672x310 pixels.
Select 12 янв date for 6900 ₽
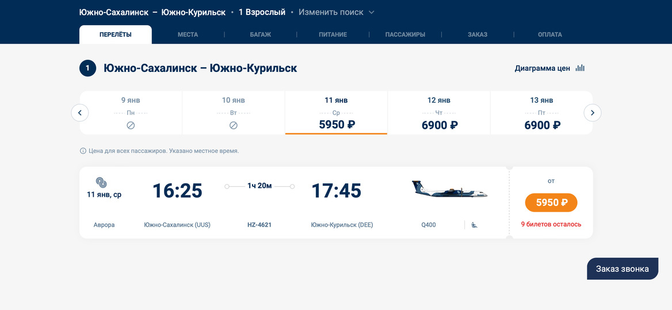coord(439,113)
